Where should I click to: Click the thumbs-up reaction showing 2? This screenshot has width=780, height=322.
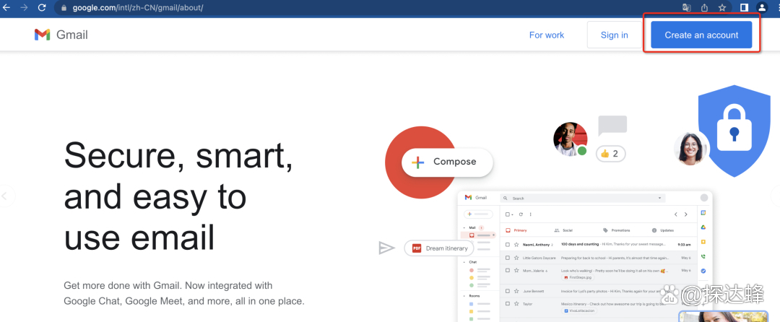610,154
